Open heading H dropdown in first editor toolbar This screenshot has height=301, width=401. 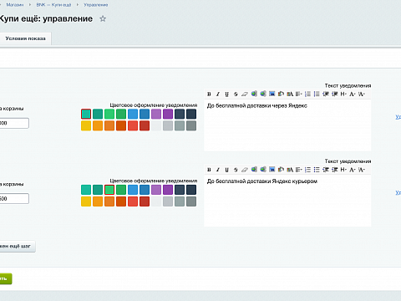click(x=343, y=94)
